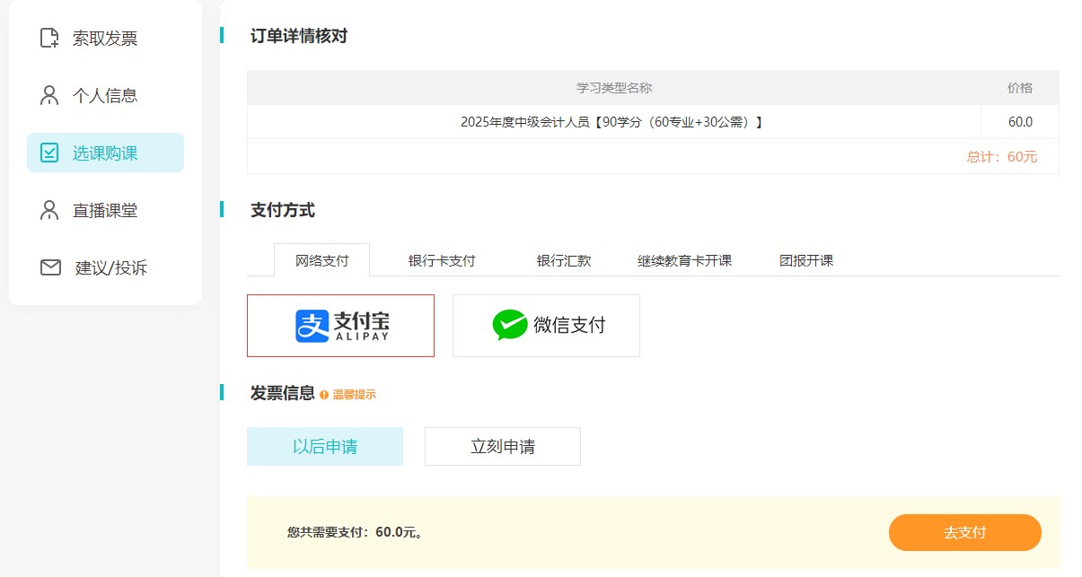Select the Alipay 支付宝 payment logo
The width and height of the screenshot is (1082, 577).
click(x=340, y=326)
